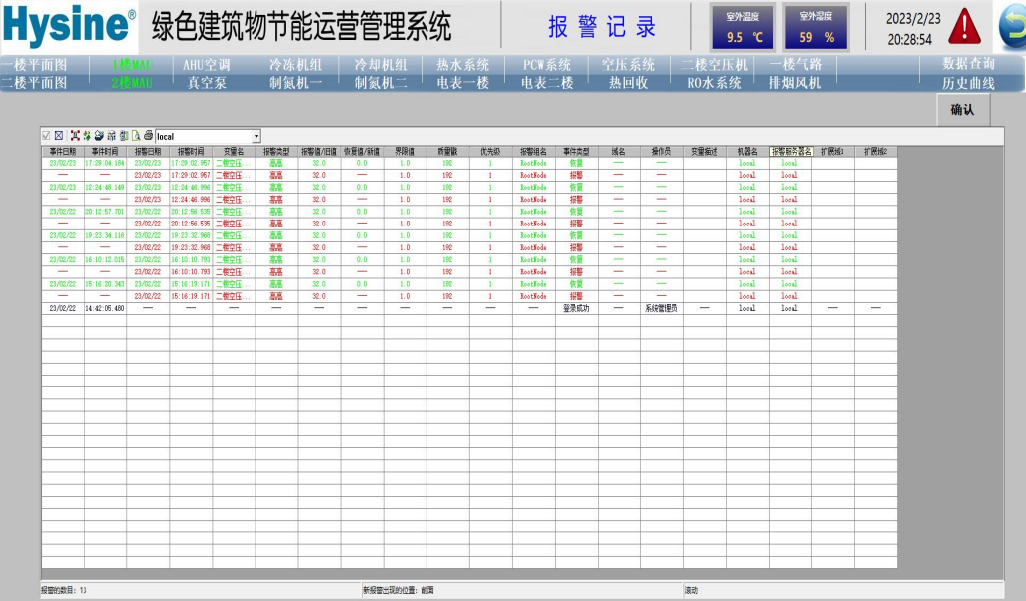
Task: Open print preview icon with magnifier
Action: pyautogui.click(x=136, y=136)
